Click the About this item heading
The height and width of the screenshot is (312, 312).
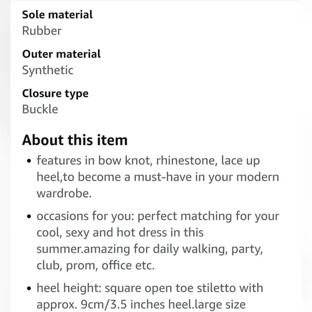(75, 140)
